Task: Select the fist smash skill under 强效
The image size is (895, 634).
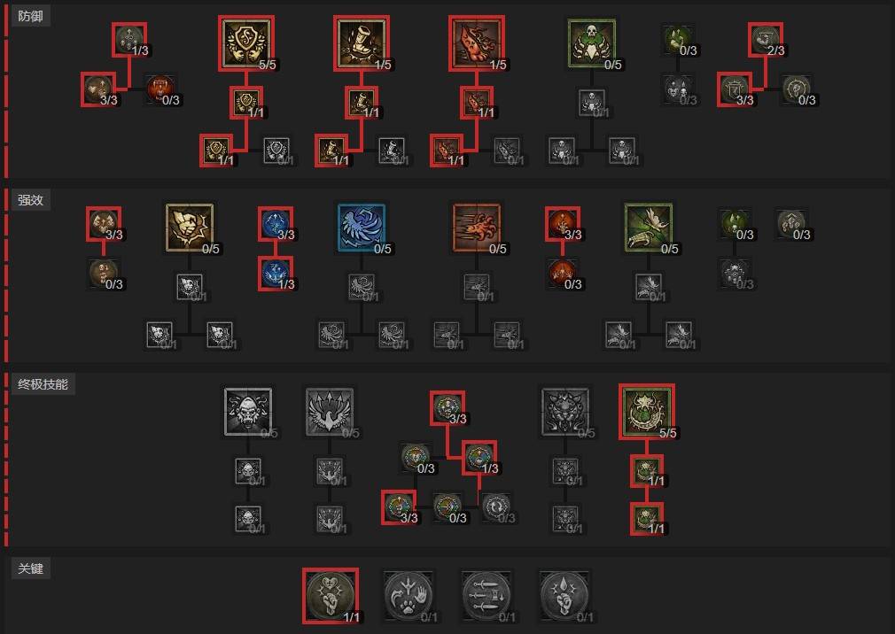Action: pos(190,228)
